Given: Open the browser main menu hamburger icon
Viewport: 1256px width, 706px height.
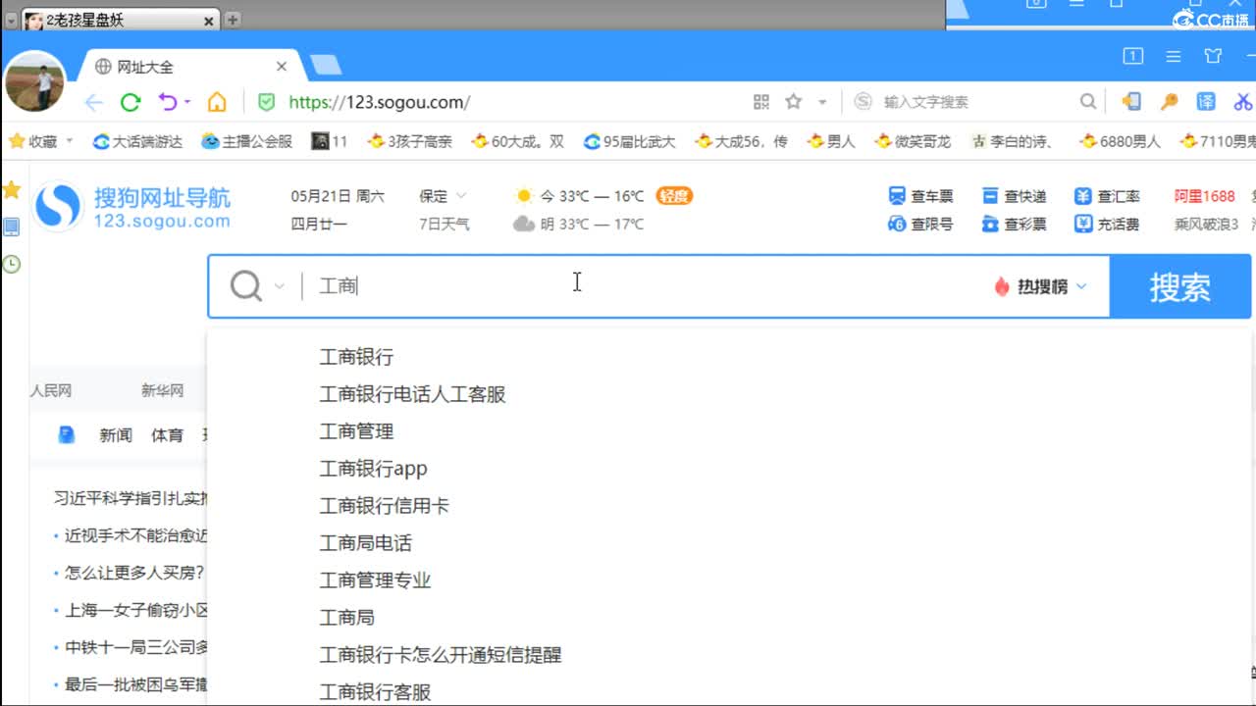Looking at the screenshot, I should (x=1174, y=57).
